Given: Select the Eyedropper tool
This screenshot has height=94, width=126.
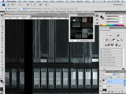Looking at the screenshot, I should (2, 29).
